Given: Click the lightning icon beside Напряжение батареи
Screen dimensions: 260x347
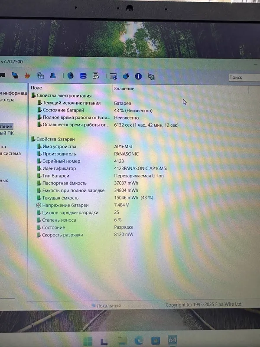Looking at the screenshot, I should (39, 205).
